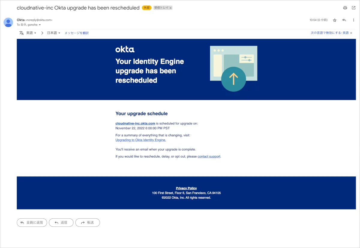Click the Okta sender avatar
360x248 pixels.
point(8,22)
